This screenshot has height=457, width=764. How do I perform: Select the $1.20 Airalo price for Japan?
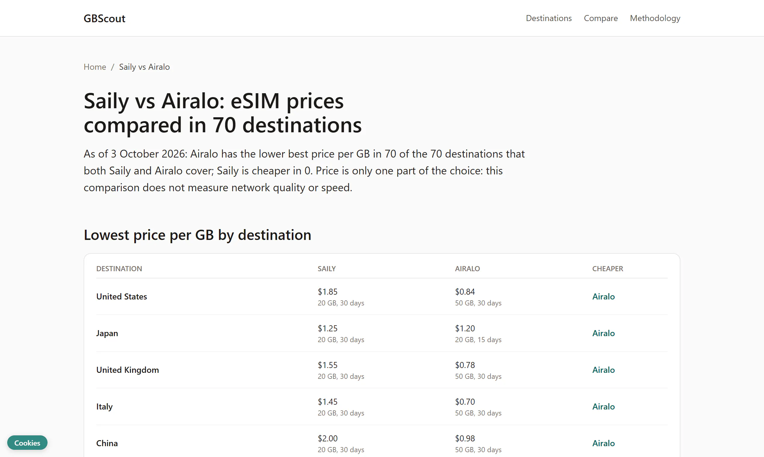465,328
